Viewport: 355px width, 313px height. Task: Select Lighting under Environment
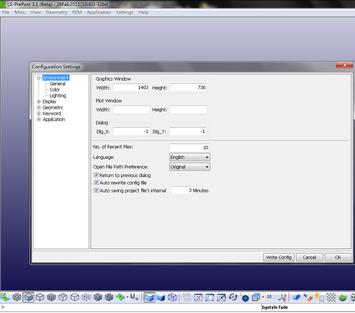click(58, 96)
